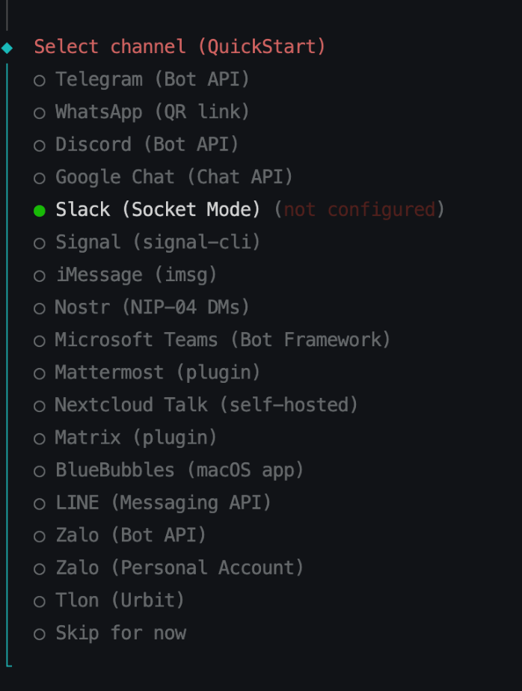The width and height of the screenshot is (522, 691).
Task: Click Skip for now
Action: coord(120,633)
